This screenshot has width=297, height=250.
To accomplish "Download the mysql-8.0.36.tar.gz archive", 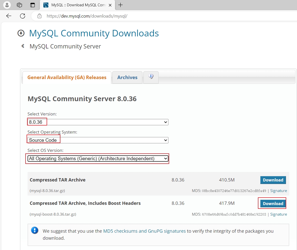I will pyautogui.click(x=273, y=180).
